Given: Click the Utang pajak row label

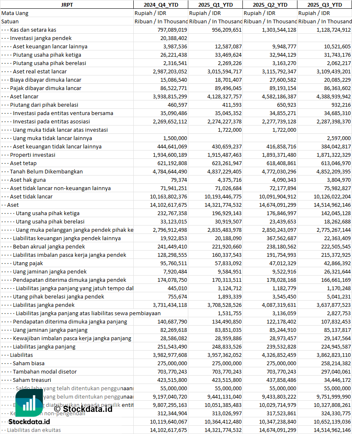Looking at the screenshot, I should tap(28, 263).
